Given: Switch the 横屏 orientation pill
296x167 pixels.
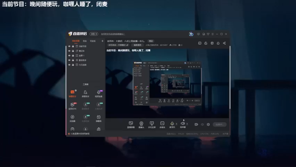Looking at the screenshot, I should pyautogui.click(x=137, y=45).
